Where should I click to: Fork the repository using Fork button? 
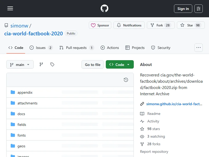coord(160,25)
